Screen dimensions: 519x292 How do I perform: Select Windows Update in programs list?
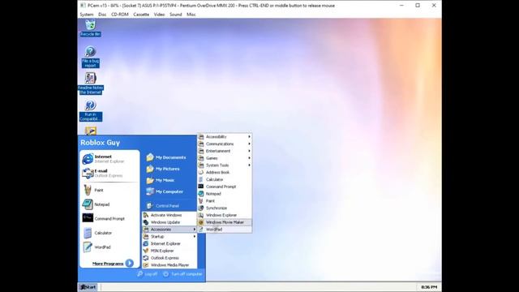coord(169,222)
